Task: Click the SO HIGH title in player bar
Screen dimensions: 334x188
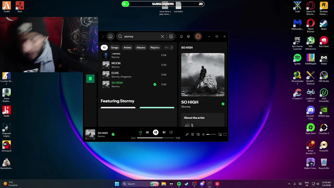Action: [x=103, y=133]
